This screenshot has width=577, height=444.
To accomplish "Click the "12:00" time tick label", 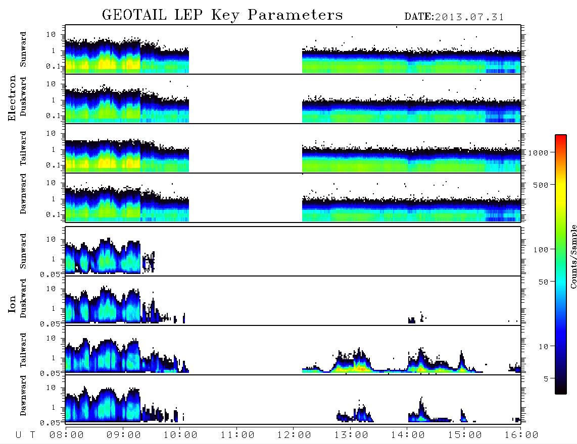I will coord(294,435).
